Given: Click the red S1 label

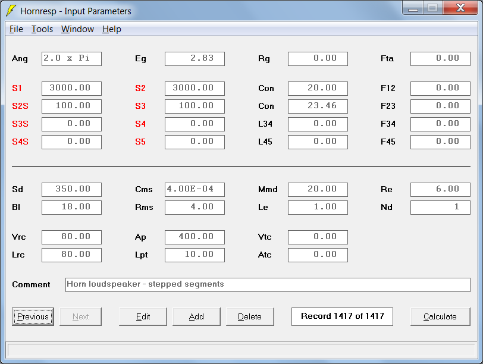Looking at the screenshot, I should (17, 89).
